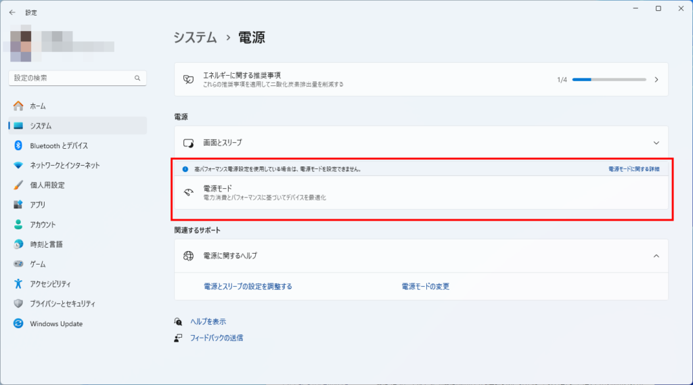Click the privacy shield icon

pyautogui.click(x=18, y=304)
